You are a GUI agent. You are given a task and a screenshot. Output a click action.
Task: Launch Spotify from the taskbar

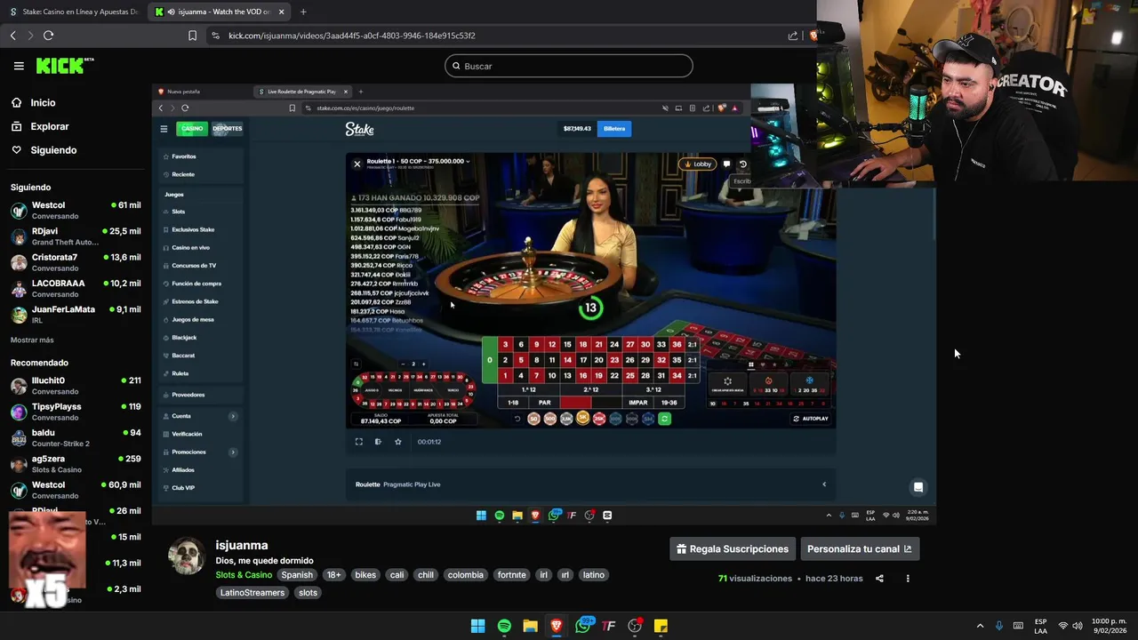click(x=504, y=626)
